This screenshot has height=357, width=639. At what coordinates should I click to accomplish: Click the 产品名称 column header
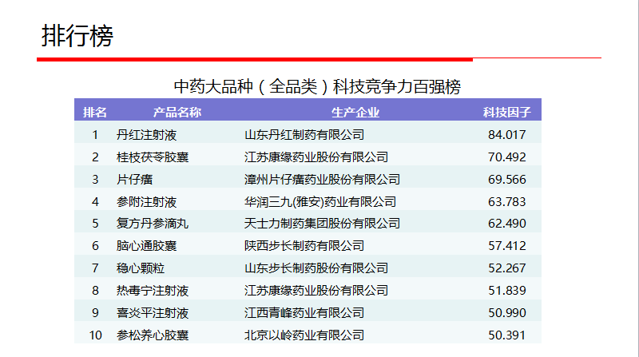[177, 112]
